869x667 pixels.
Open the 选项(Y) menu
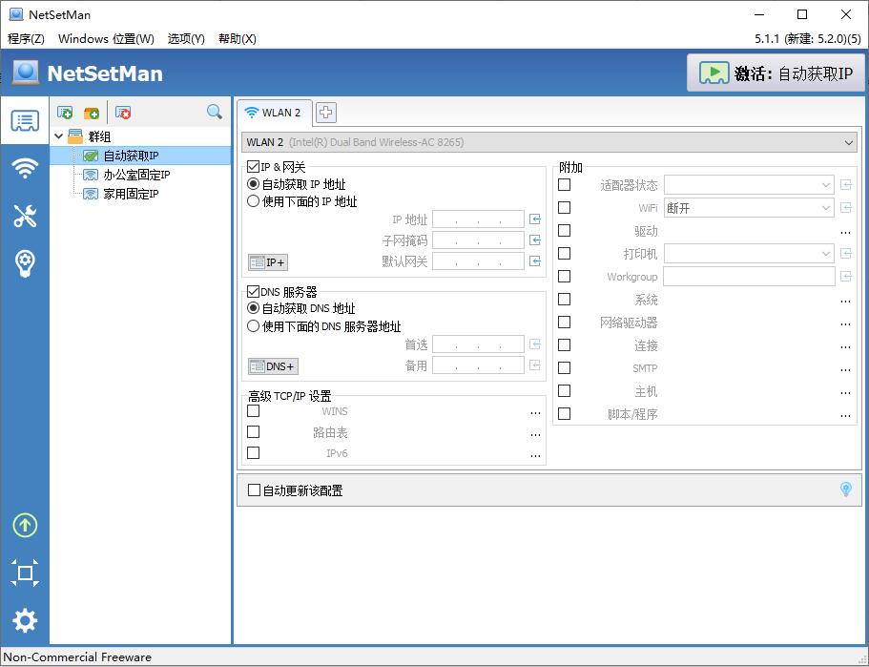click(x=186, y=39)
